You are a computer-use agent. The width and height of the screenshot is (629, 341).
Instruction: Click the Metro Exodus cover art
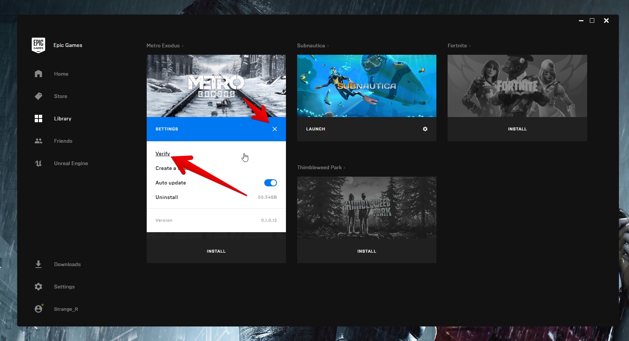(216, 86)
